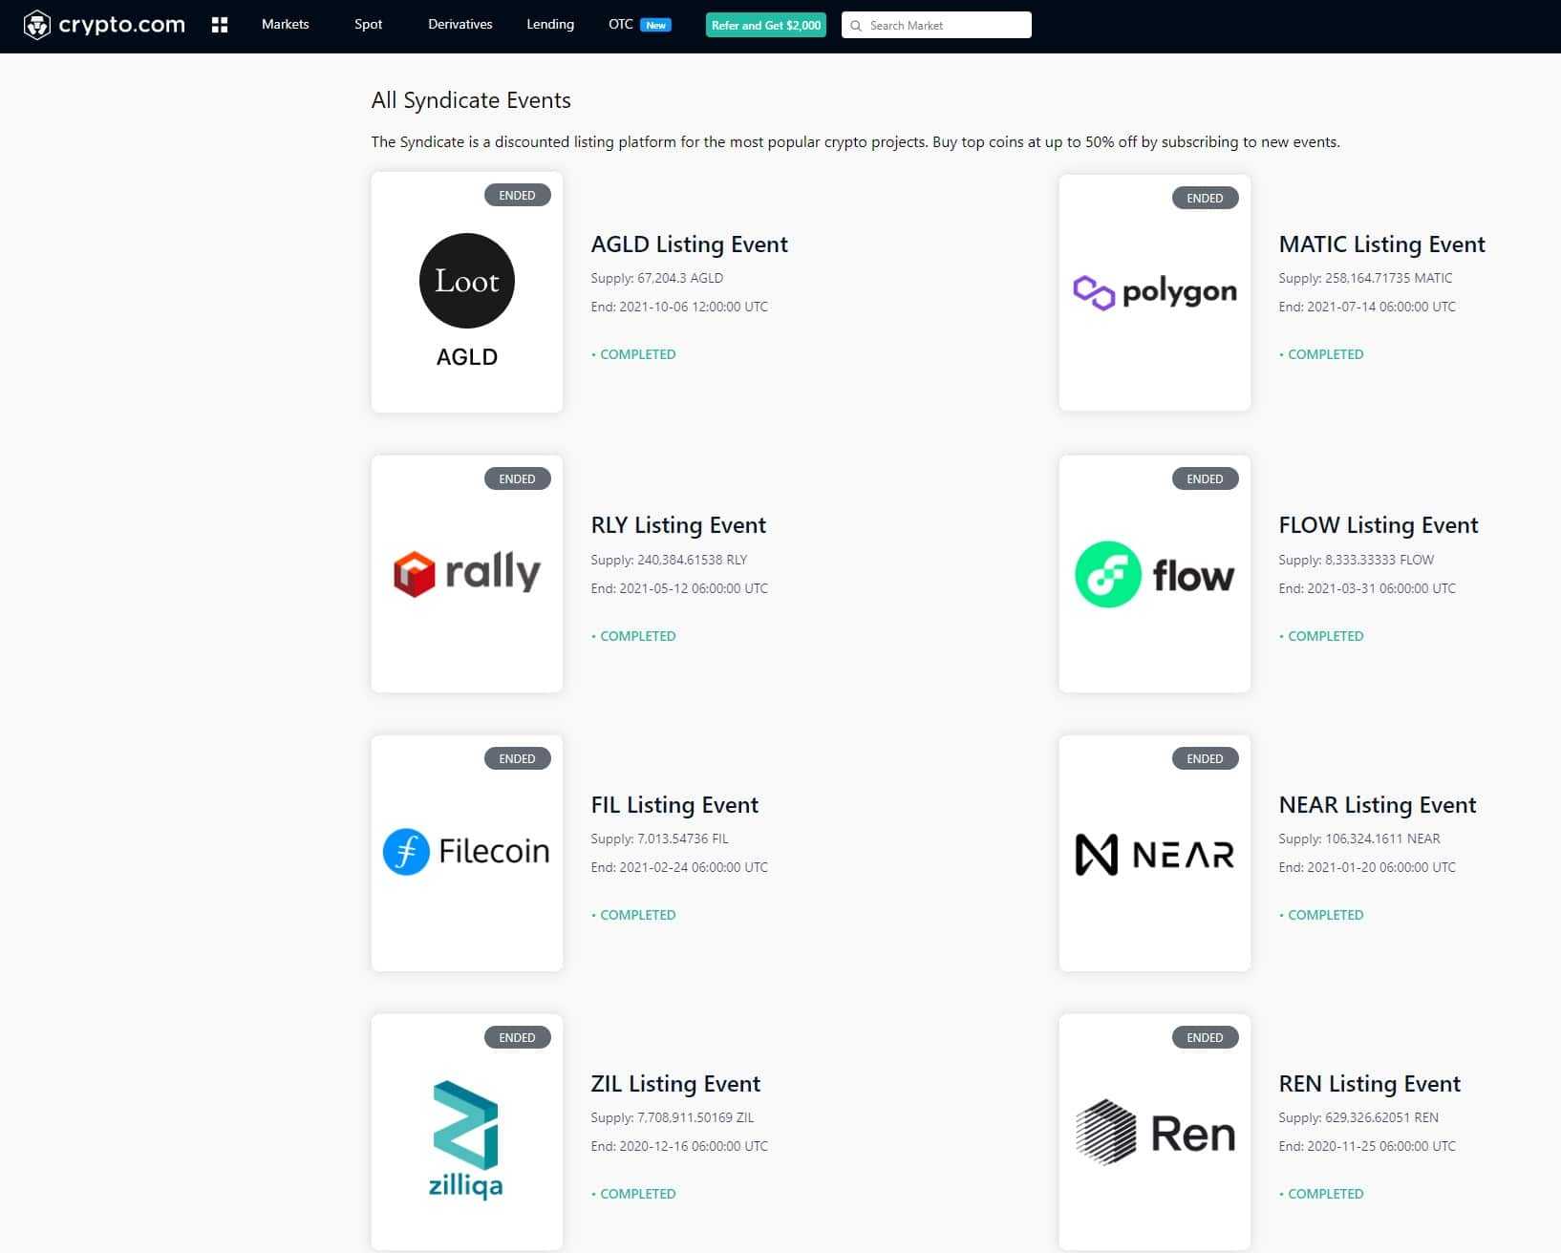Open ZIL Listing Event title
The image size is (1561, 1253).
(x=675, y=1084)
